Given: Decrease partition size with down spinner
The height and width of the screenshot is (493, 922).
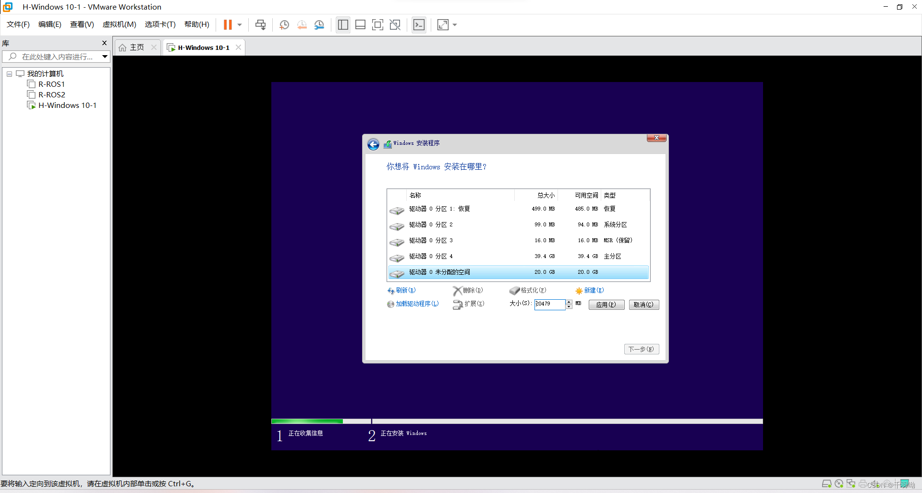Looking at the screenshot, I should point(569,307).
